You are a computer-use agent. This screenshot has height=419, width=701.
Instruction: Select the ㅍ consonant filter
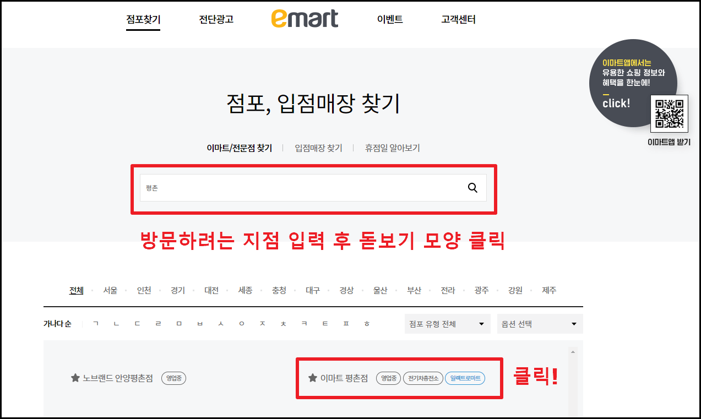tap(346, 324)
